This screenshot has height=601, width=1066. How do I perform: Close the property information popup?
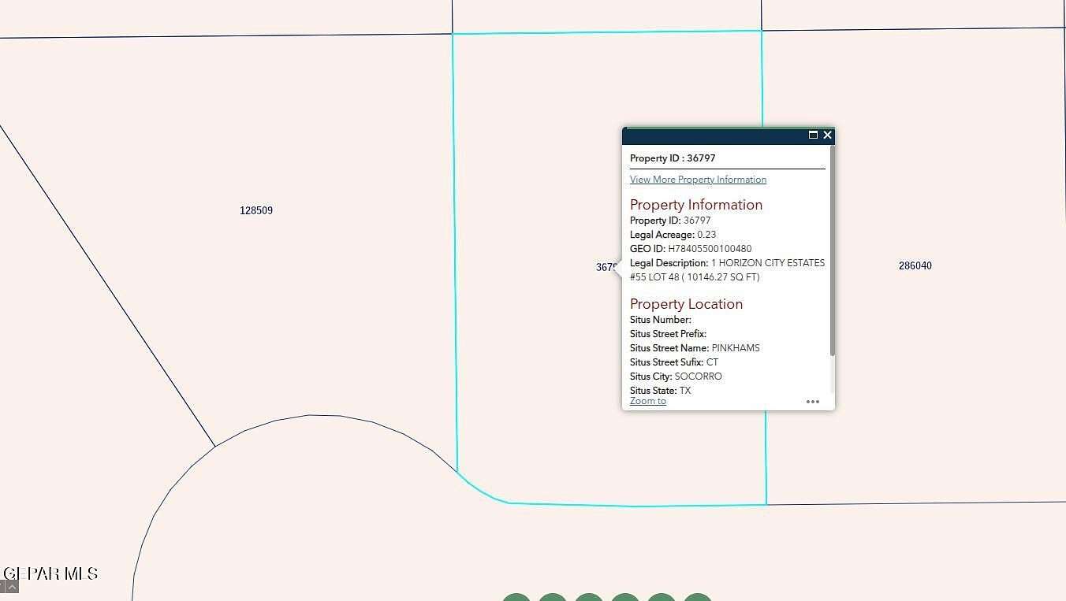coord(827,135)
